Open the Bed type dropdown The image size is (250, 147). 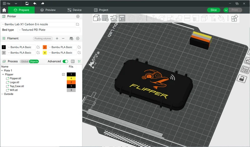(49, 30)
